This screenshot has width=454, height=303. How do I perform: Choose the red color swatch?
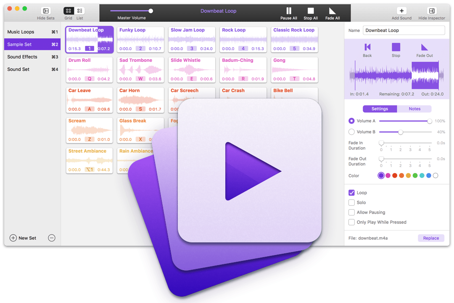[395, 175]
